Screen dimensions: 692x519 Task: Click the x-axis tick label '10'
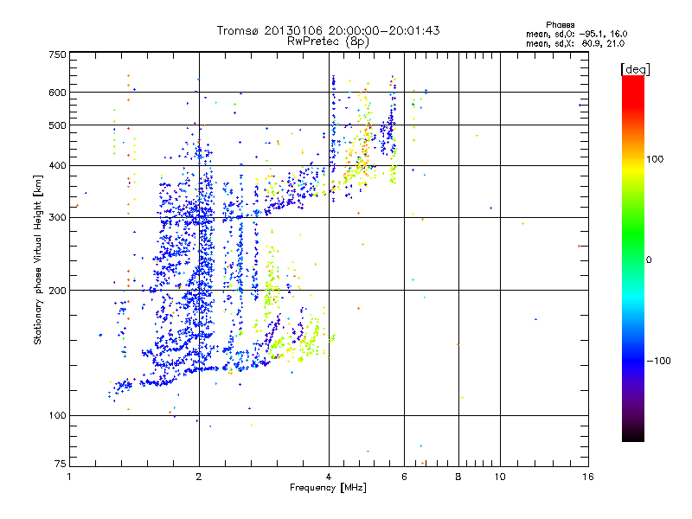pos(500,477)
